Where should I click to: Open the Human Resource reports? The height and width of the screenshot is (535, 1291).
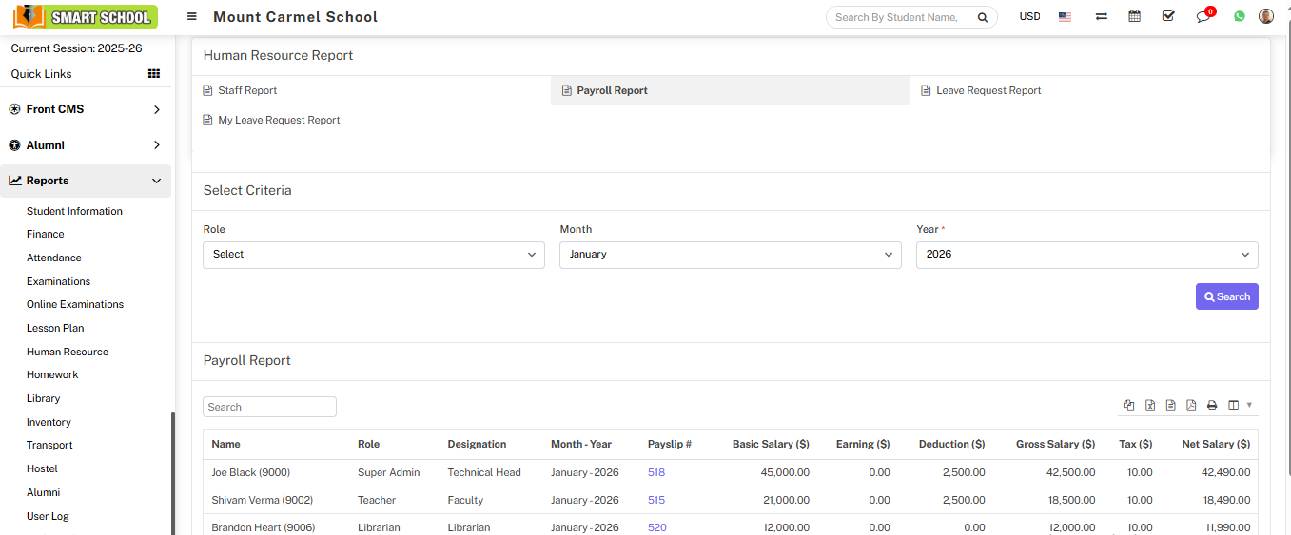point(68,352)
